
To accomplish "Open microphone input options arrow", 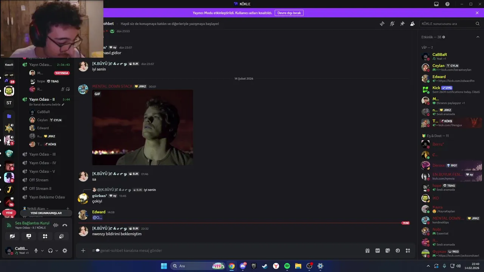I will 42,250.
